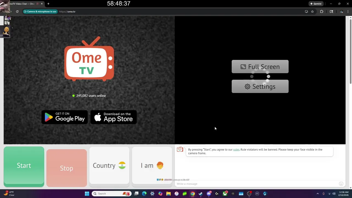Open the network Wi-Fi tray icon
Screen dimensions: 352x198
coord(329,194)
